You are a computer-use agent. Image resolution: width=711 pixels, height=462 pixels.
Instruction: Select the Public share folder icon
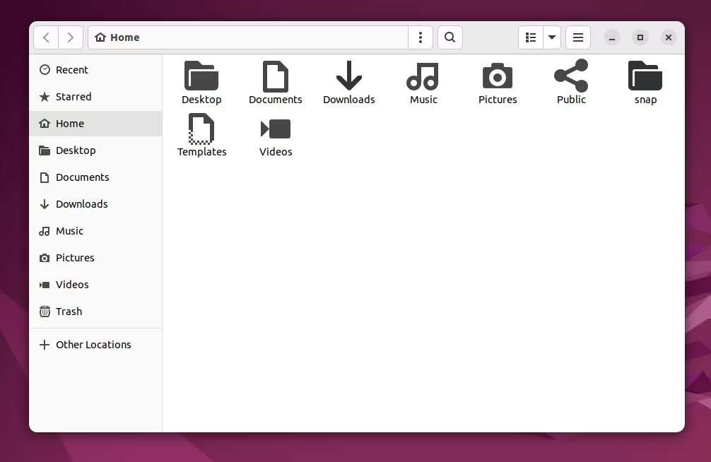(x=571, y=76)
